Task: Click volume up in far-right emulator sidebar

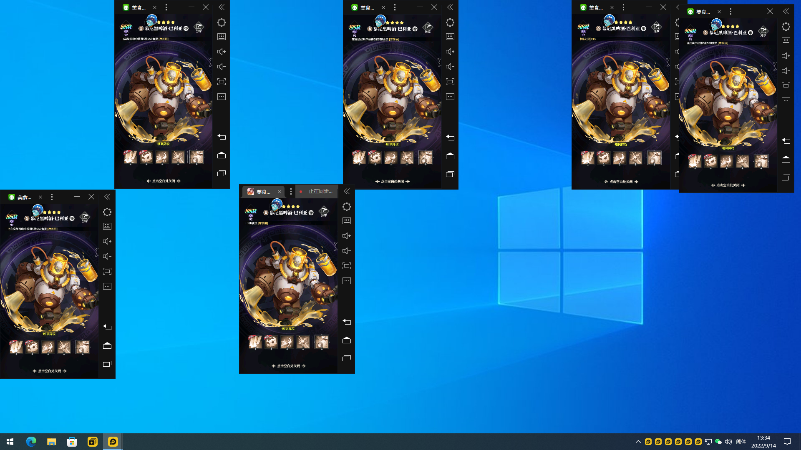Action: tap(786, 56)
